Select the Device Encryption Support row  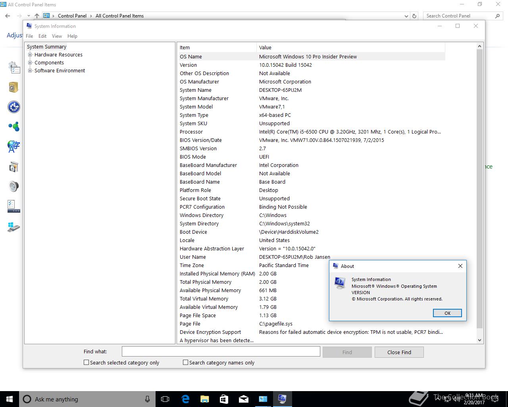point(312,332)
